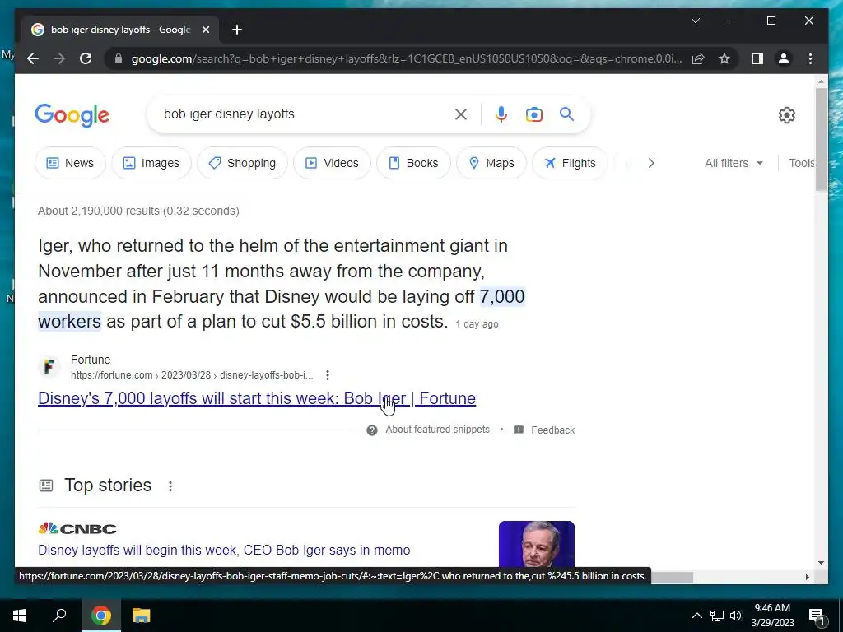Switch to Images results
The image size is (843, 632).
pyautogui.click(x=151, y=163)
